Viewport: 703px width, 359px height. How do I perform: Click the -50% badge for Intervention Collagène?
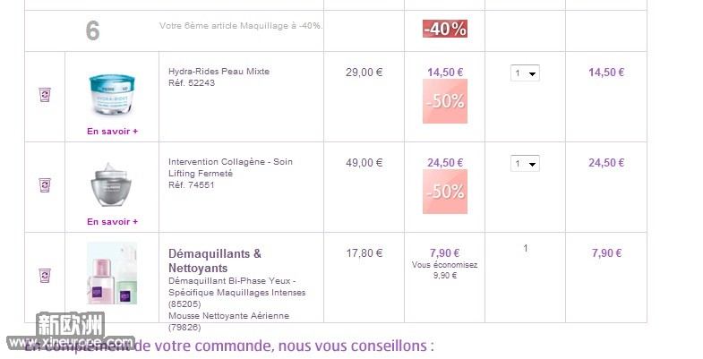[445, 192]
